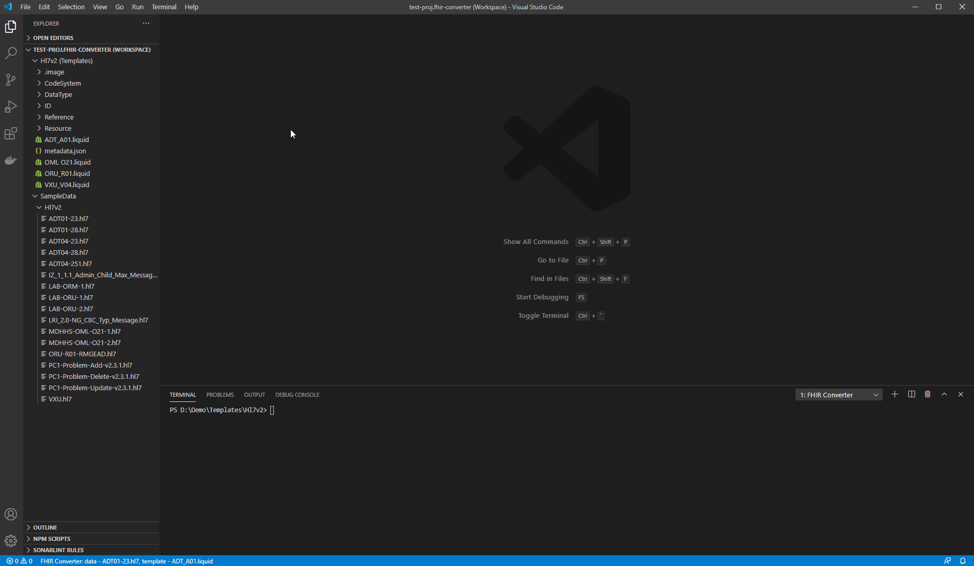Viewport: 974px width, 566px height.
Task: Open the Help menu
Action: (191, 7)
